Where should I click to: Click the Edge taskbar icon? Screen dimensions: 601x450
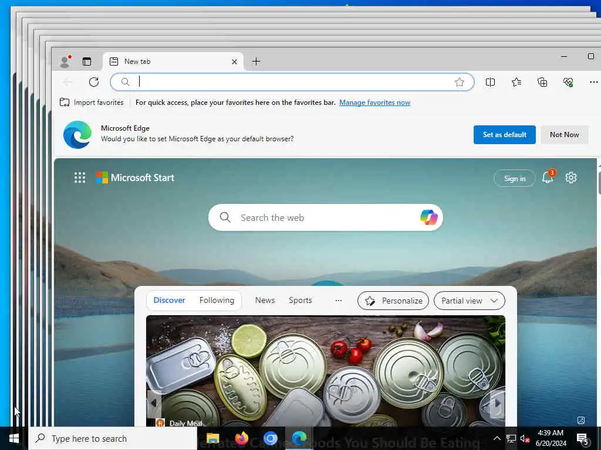coord(299,438)
